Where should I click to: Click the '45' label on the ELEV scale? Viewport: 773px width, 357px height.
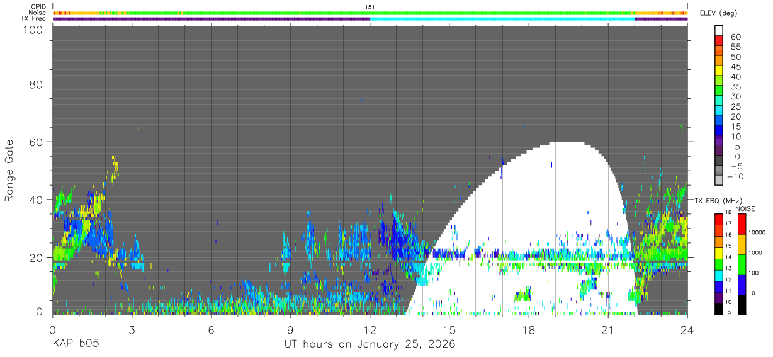pyautogui.click(x=735, y=67)
